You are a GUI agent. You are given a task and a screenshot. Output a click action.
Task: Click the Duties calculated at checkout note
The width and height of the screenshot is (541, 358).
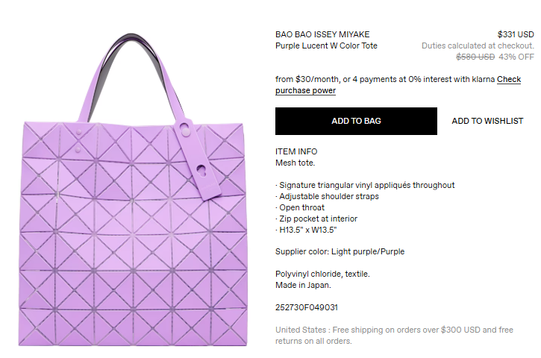pos(478,45)
